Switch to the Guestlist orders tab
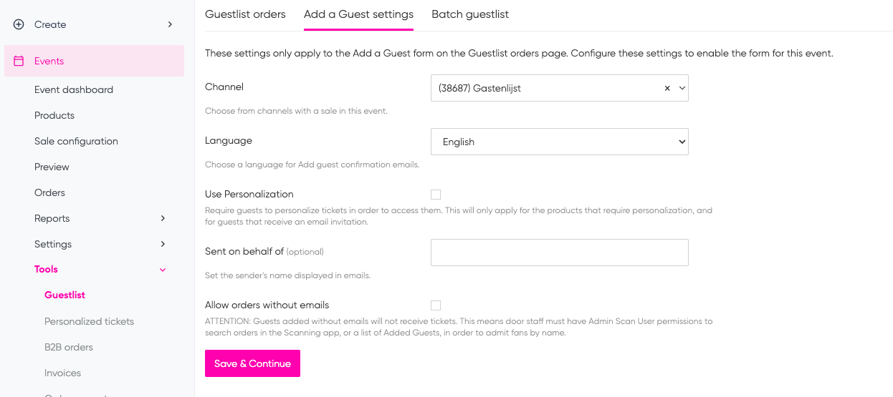The image size is (893, 397). 245,14
